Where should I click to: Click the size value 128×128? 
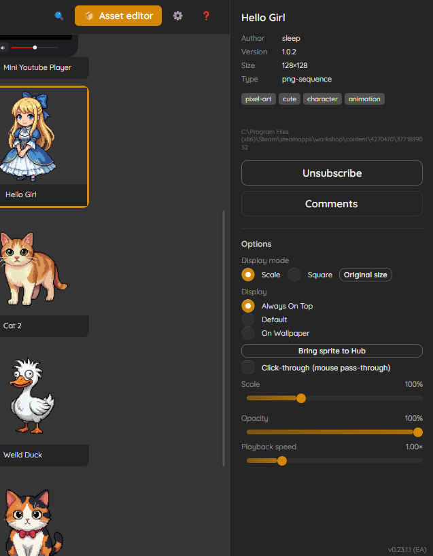point(294,65)
